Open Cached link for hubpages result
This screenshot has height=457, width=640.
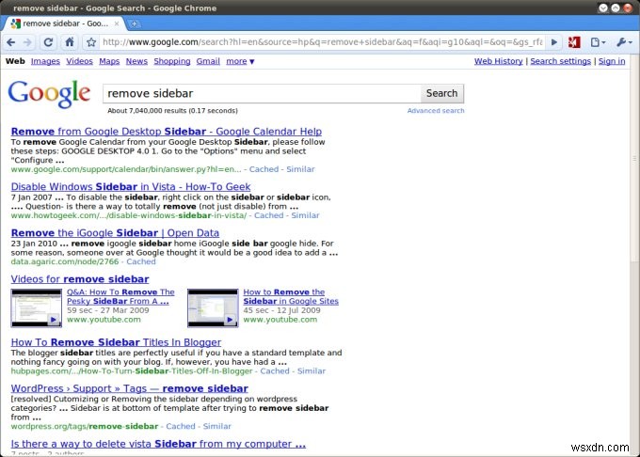coord(275,371)
